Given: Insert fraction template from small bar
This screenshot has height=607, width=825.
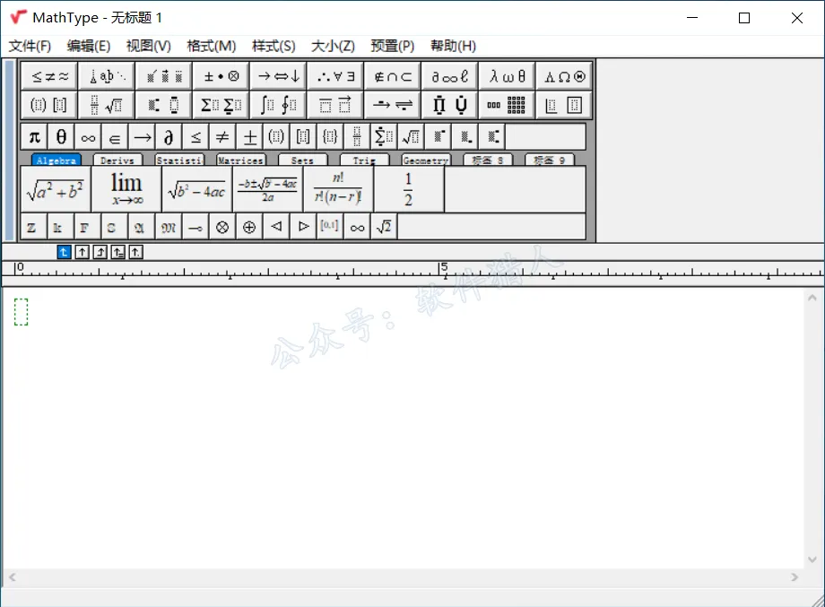Looking at the screenshot, I should pos(357,137).
